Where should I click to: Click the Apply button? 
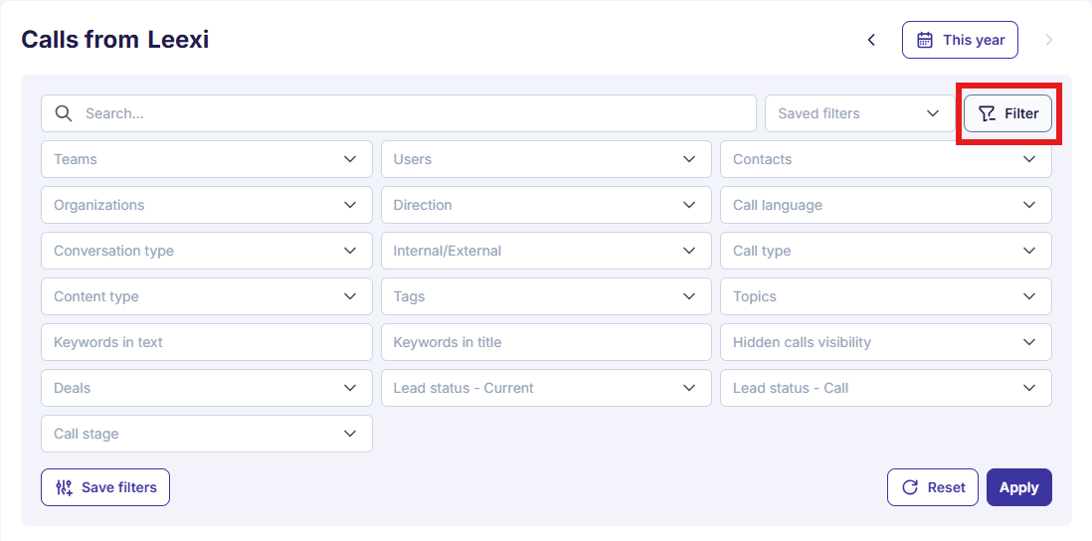pos(1018,487)
